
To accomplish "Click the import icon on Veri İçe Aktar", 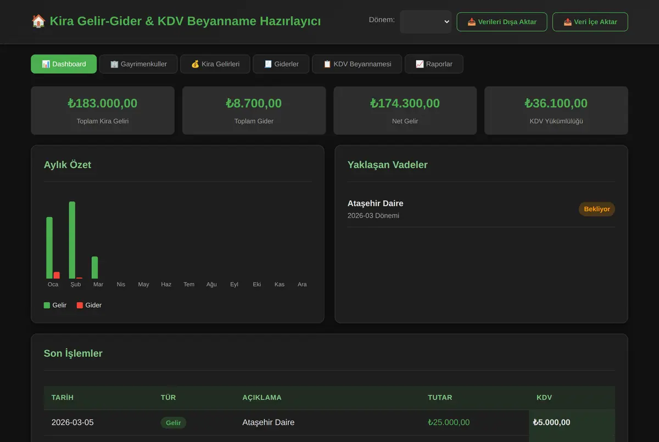I will [x=568, y=22].
